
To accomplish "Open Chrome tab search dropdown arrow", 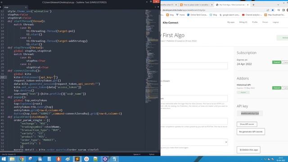I will [x=278, y=5].
